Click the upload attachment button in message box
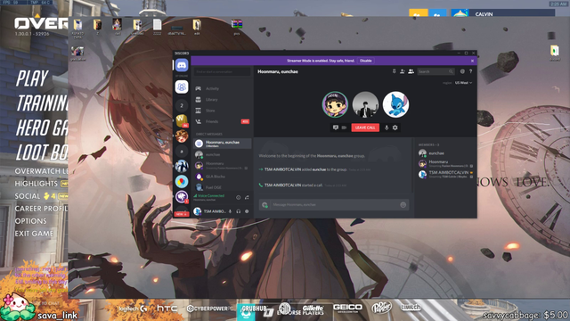570x321 pixels. pos(265,205)
